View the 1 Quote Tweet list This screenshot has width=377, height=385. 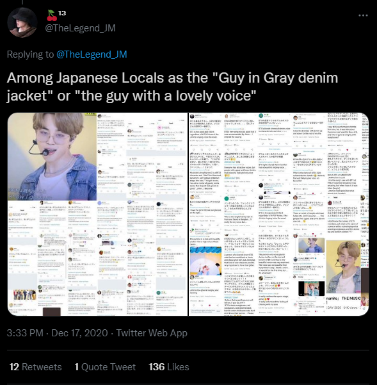105,367
